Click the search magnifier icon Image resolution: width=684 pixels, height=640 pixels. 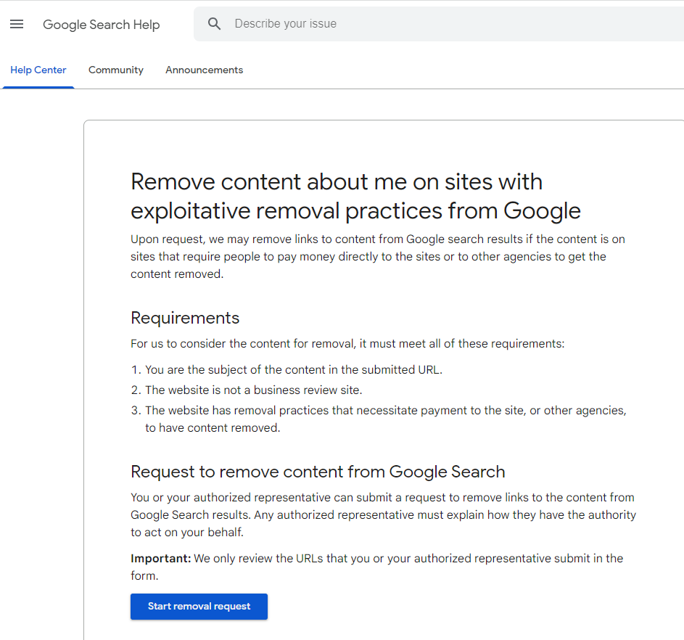pyautogui.click(x=214, y=24)
